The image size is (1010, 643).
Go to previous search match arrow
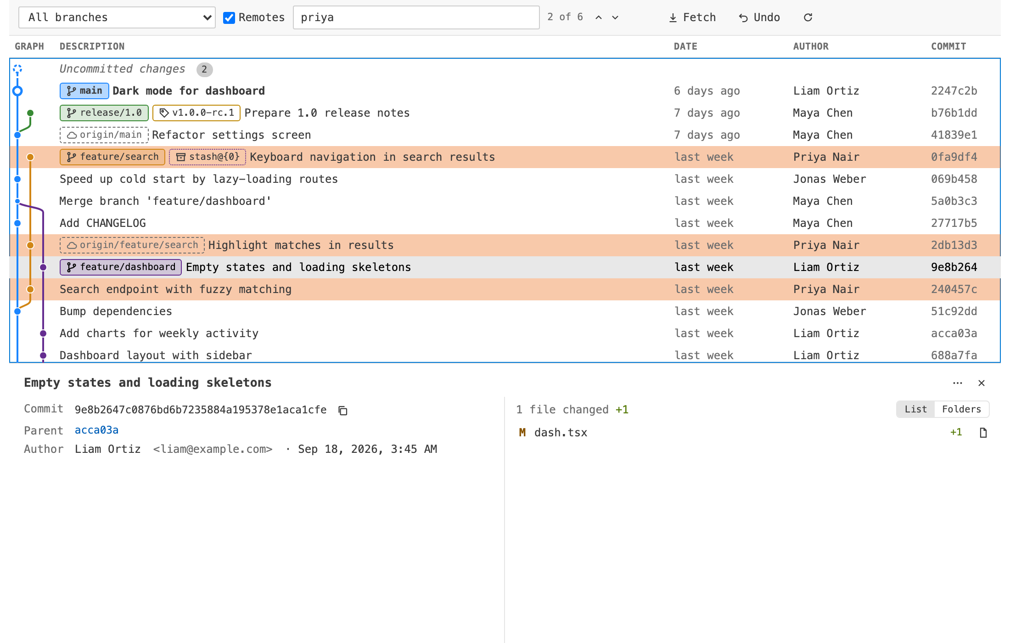point(599,17)
